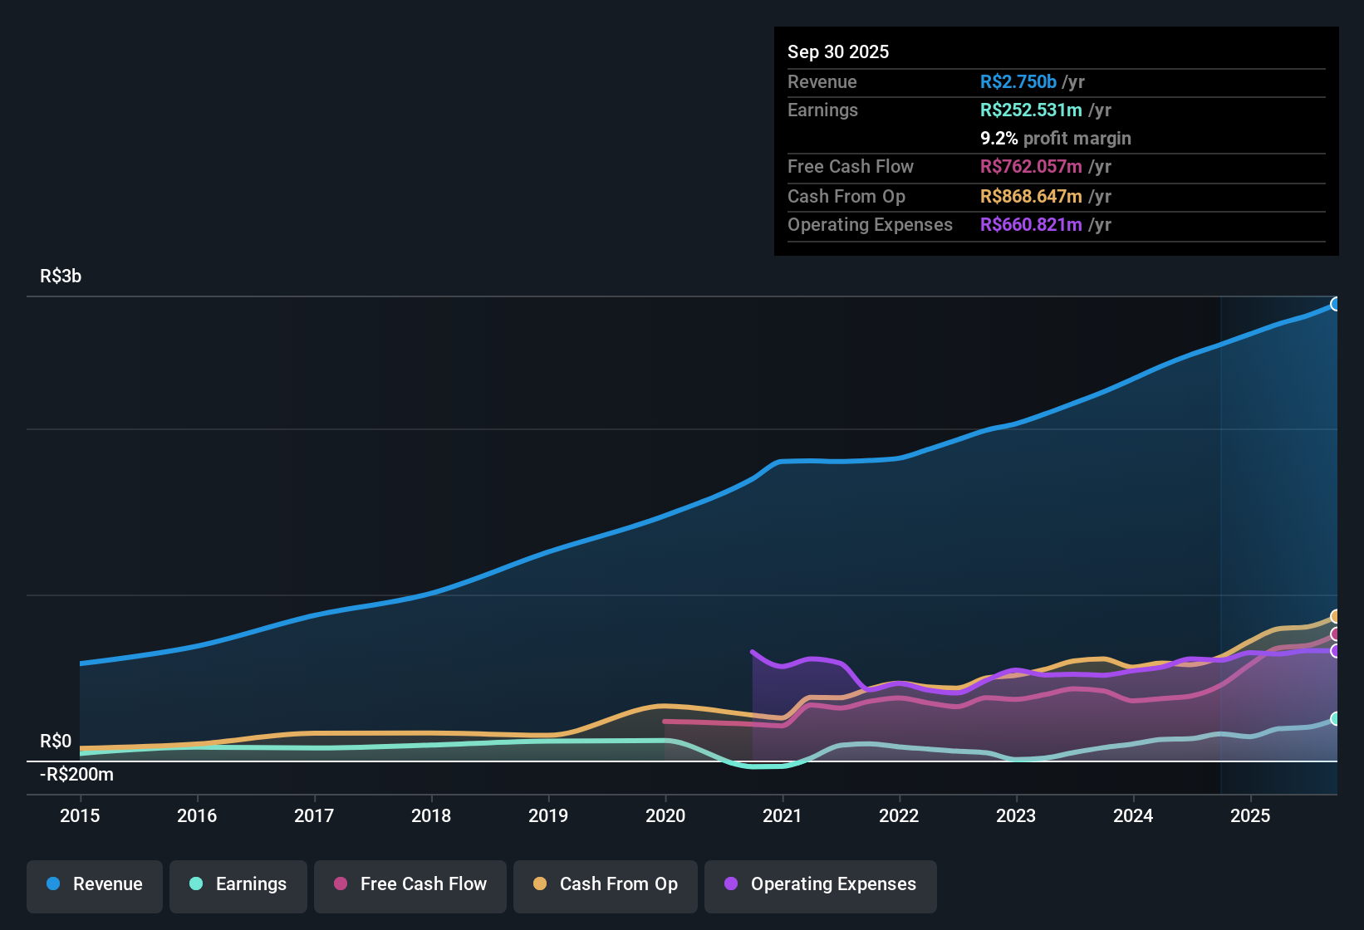The width and height of the screenshot is (1364, 930).
Task: Toggle the Earnings series visibility
Action: click(x=238, y=884)
